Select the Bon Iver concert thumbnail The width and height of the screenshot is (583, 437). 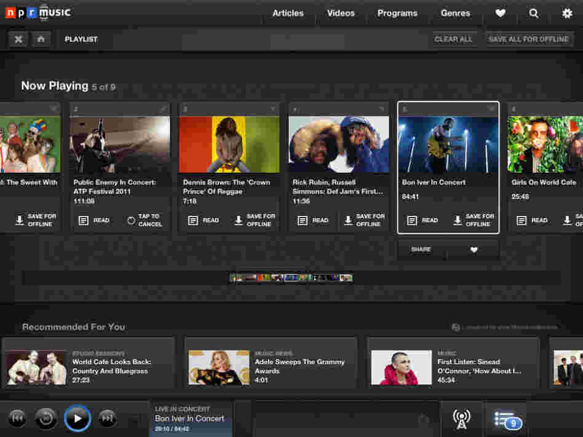tap(448, 144)
